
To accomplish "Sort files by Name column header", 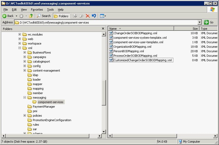I will [x=141, y=29].
